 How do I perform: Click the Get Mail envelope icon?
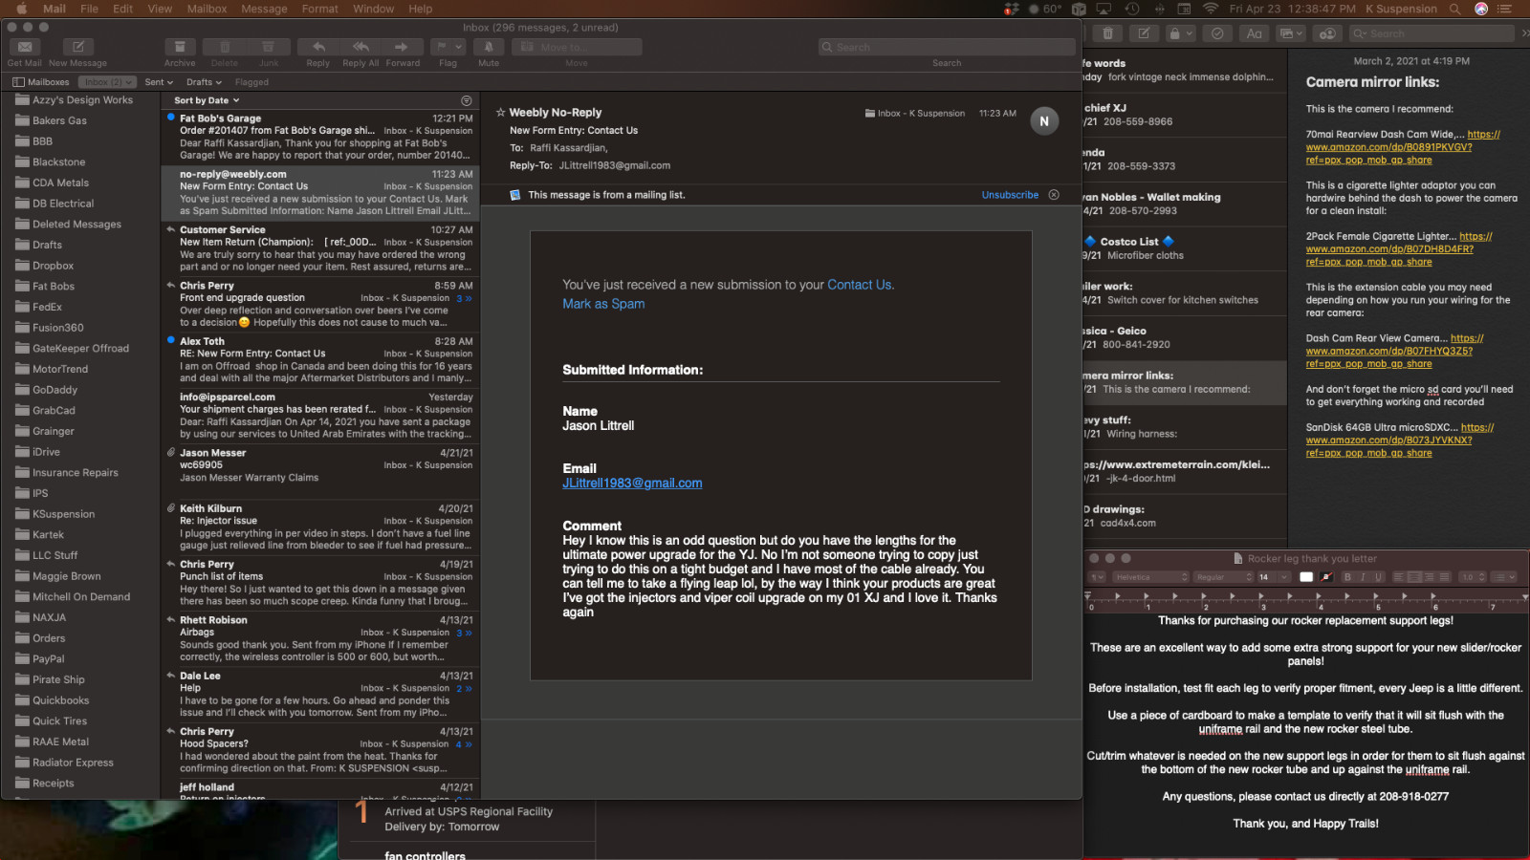tap(25, 47)
